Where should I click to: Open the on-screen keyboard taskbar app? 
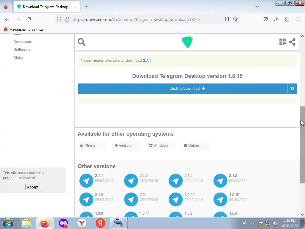tap(119, 223)
